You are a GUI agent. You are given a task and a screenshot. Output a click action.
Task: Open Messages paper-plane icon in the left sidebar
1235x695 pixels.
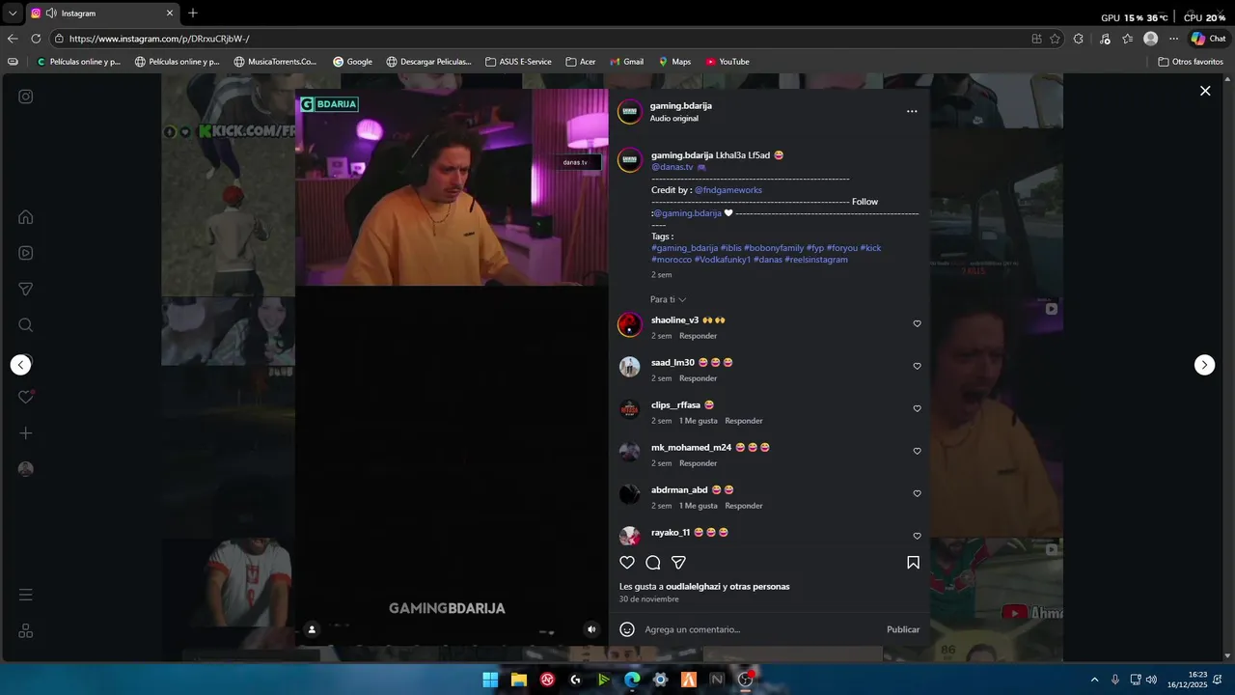26,289
